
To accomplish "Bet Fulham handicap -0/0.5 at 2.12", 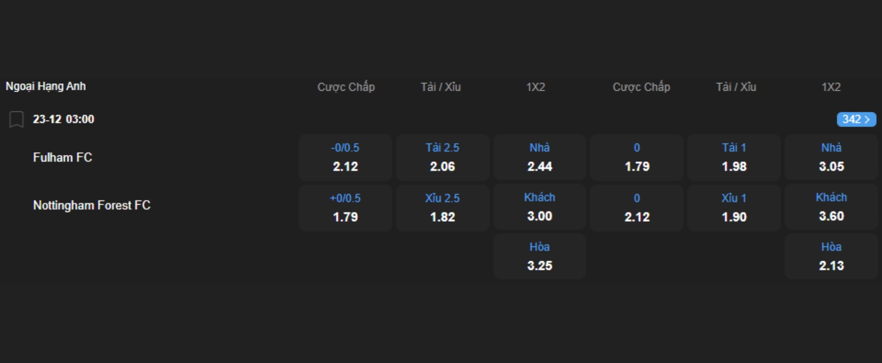I will [x=345, y=157].
